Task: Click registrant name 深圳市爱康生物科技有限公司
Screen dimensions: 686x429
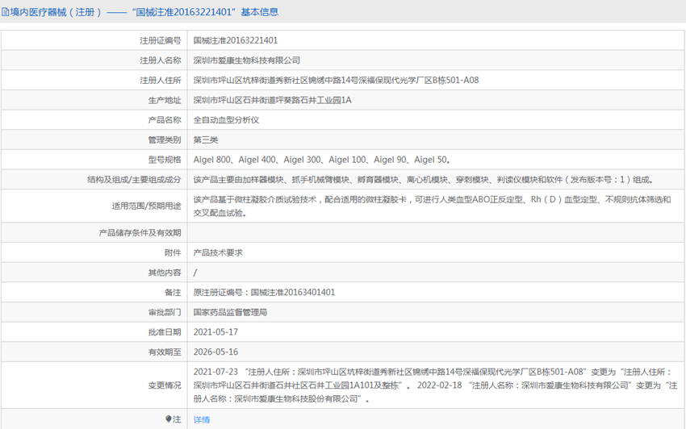Action: pos(247,60)
